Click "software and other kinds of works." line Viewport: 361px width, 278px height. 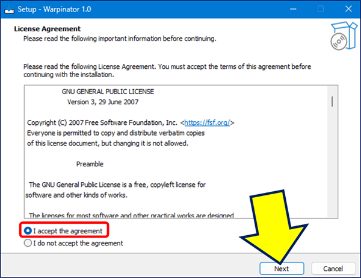coord(76,195)
